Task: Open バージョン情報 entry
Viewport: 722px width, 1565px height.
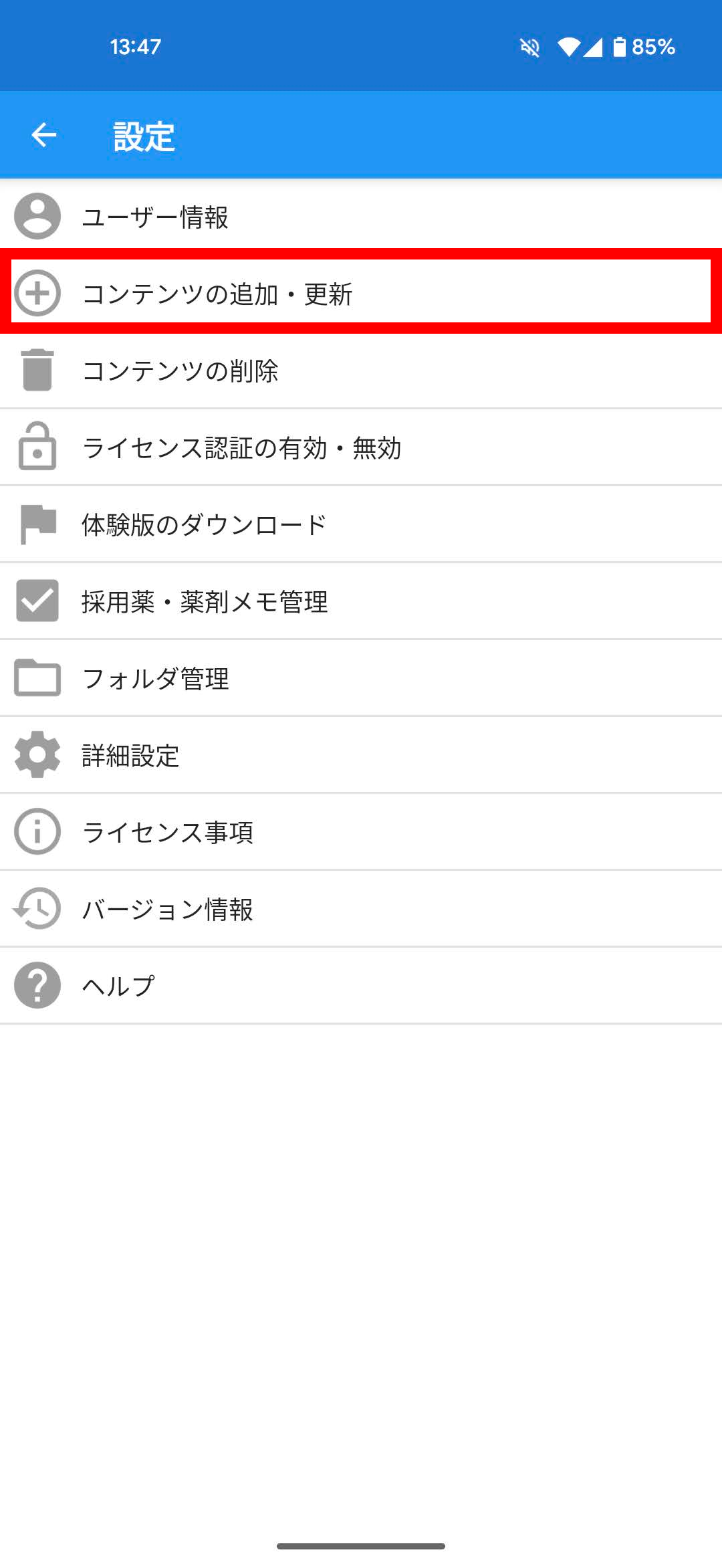Action: coord(168,909)
